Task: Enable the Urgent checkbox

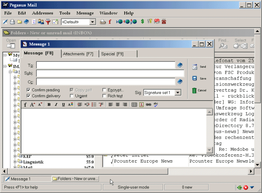Action: (x=72, y=96)
